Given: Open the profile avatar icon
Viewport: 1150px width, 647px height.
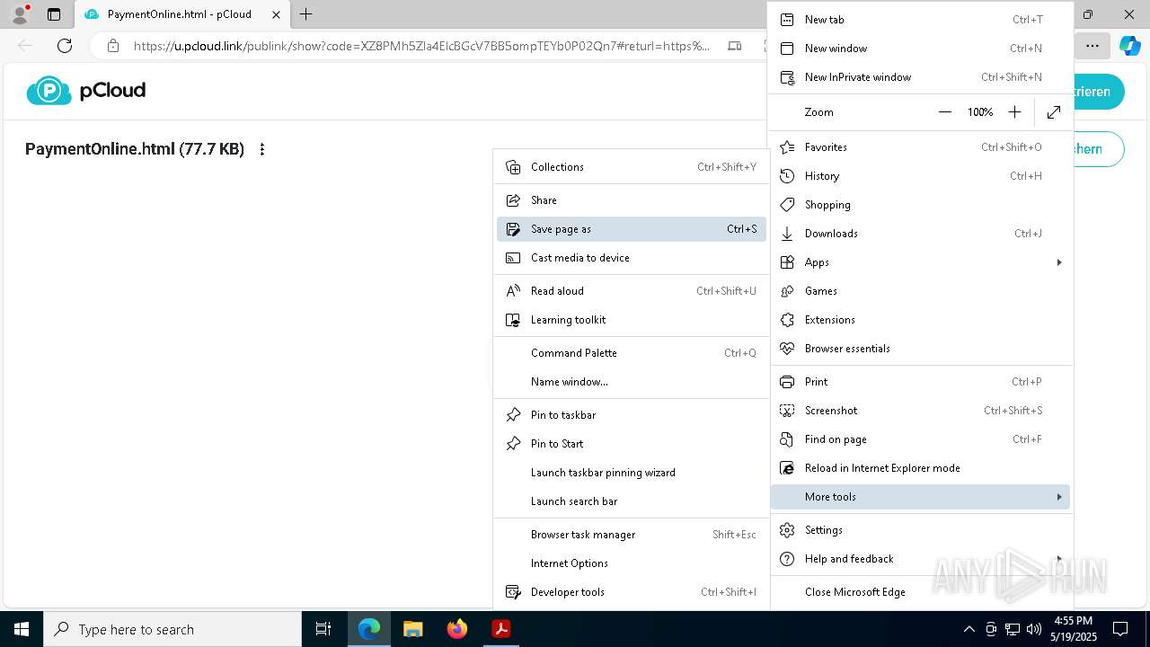Looking at the screenshot, I should tap(20, 14).
